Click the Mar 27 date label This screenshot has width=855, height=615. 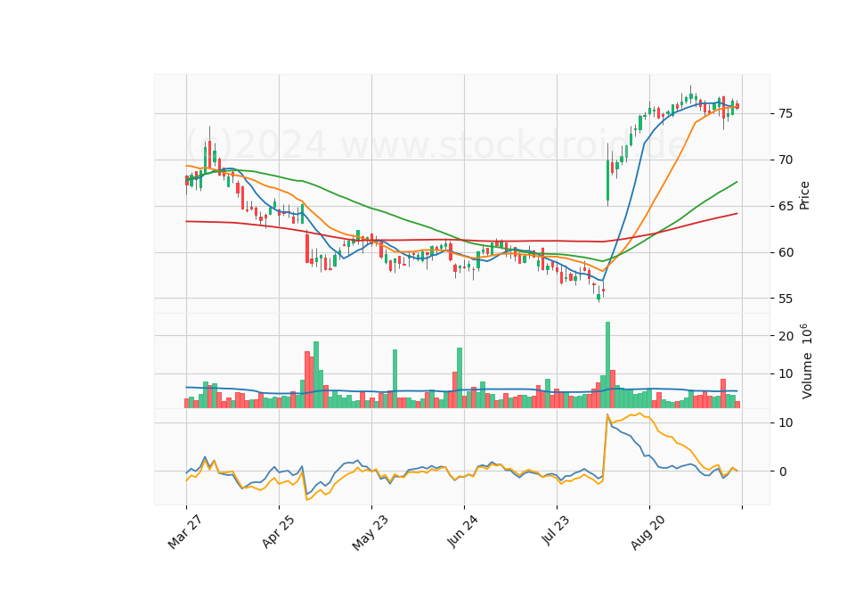(185, 531)
